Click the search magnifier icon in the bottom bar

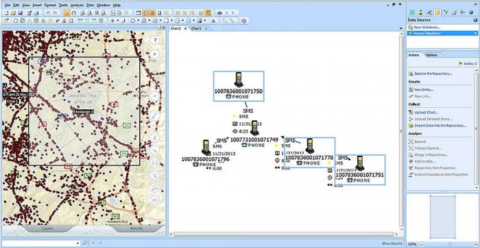[85, 243]
